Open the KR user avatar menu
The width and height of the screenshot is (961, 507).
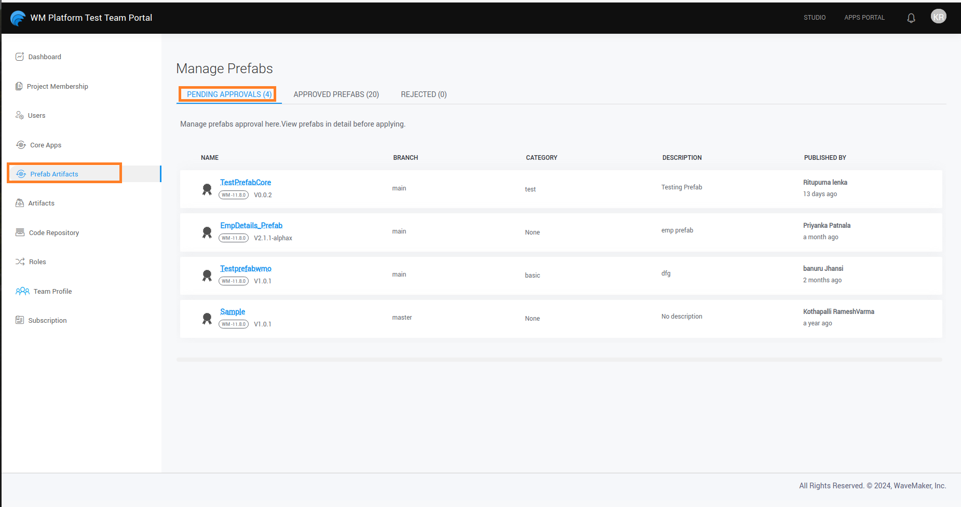[938, 17]
